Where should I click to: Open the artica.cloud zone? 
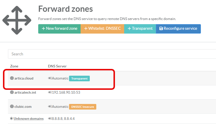point(24,79)
